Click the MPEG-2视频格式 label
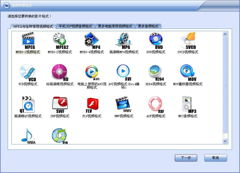 [60, 52]
